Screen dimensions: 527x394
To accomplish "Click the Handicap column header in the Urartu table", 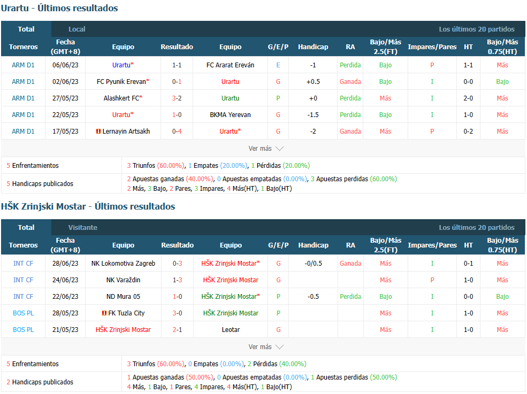I will pyautogui.click(x=313, y=47).
